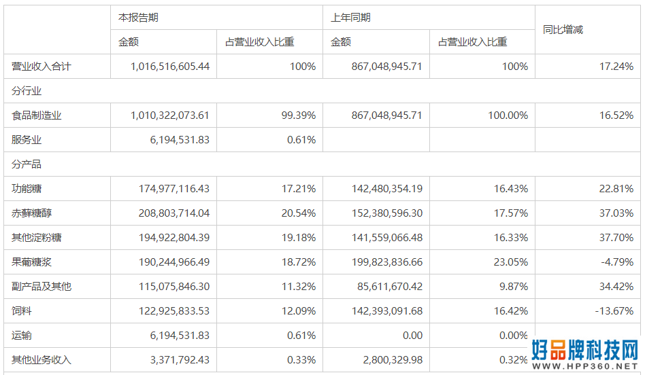This screenshot has height=375, width=645.
Task: Select the 其他淀粉糖 amount 194,922,804.39
Action: click(174, 238)
